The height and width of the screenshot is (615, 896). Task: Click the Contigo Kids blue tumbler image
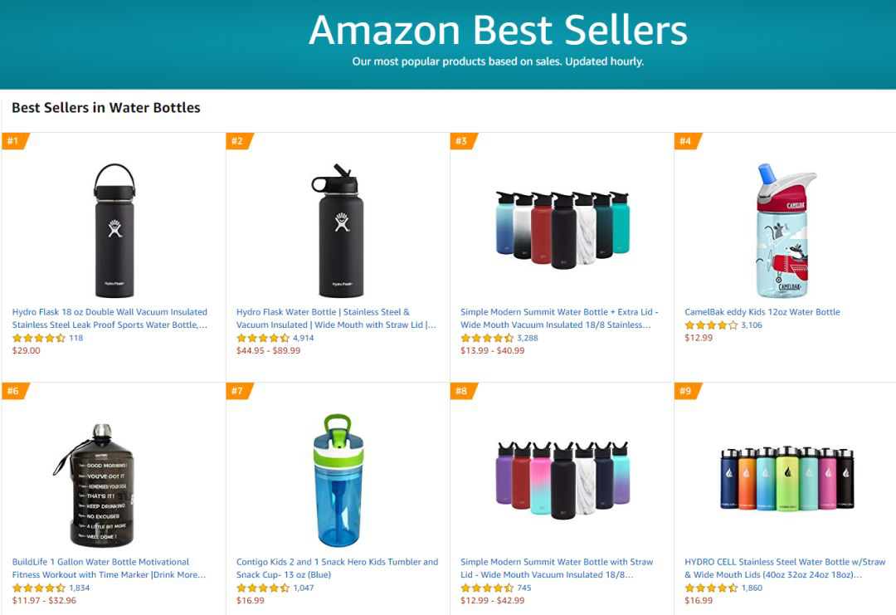(338, 481)
